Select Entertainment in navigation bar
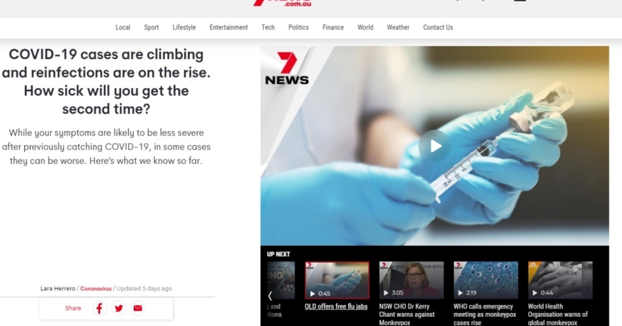 click(x=229, y=27)
